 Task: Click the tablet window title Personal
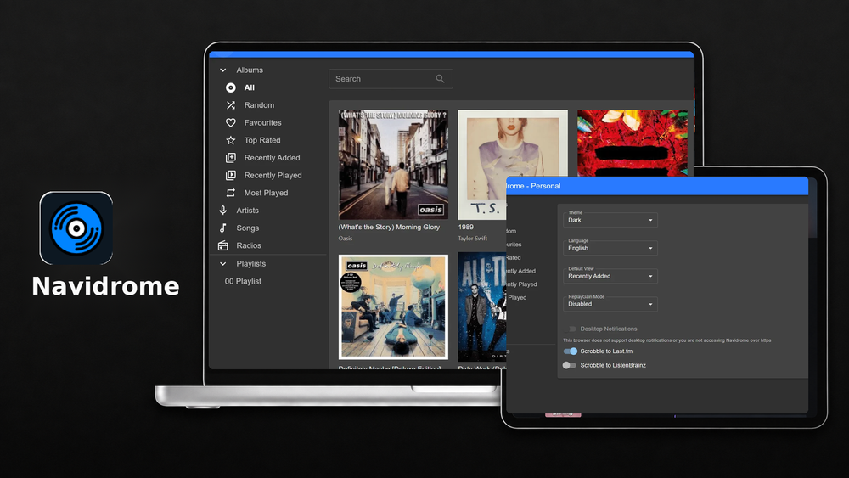pos(545,186)
